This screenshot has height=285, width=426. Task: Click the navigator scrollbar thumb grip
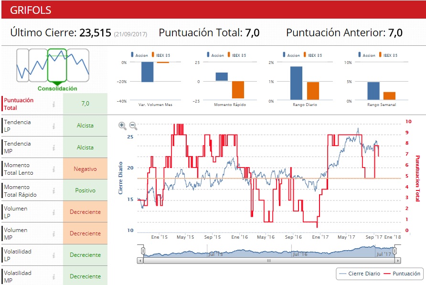pos(269,261)
